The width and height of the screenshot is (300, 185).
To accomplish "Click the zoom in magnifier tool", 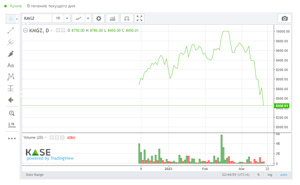I will click(x=12, y=113).
